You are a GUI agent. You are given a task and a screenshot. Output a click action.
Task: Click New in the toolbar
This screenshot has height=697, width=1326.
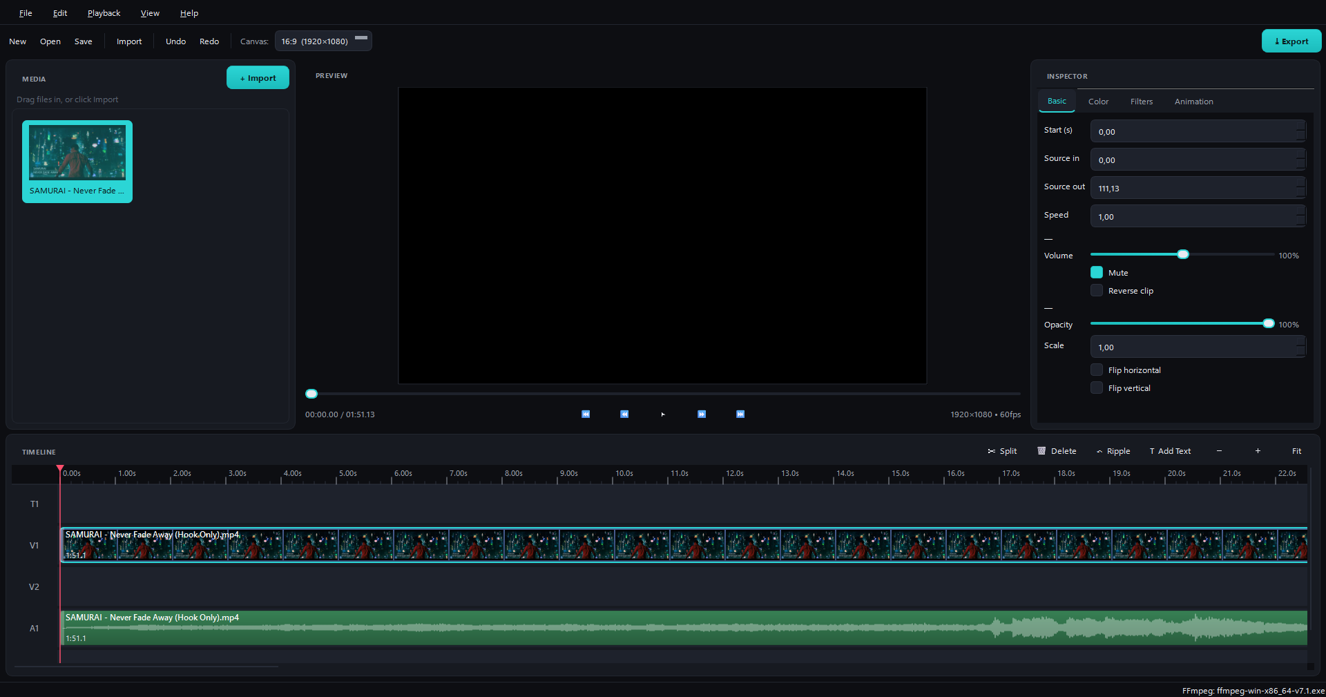18,41
